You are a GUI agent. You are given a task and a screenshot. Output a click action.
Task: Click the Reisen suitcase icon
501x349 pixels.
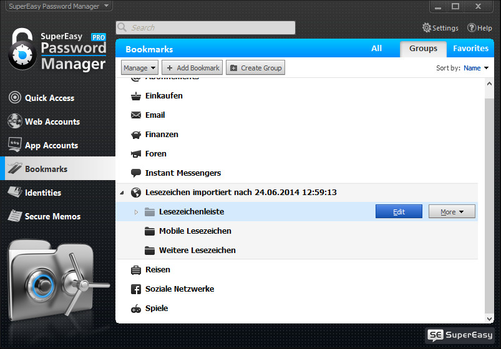(136, 270)
